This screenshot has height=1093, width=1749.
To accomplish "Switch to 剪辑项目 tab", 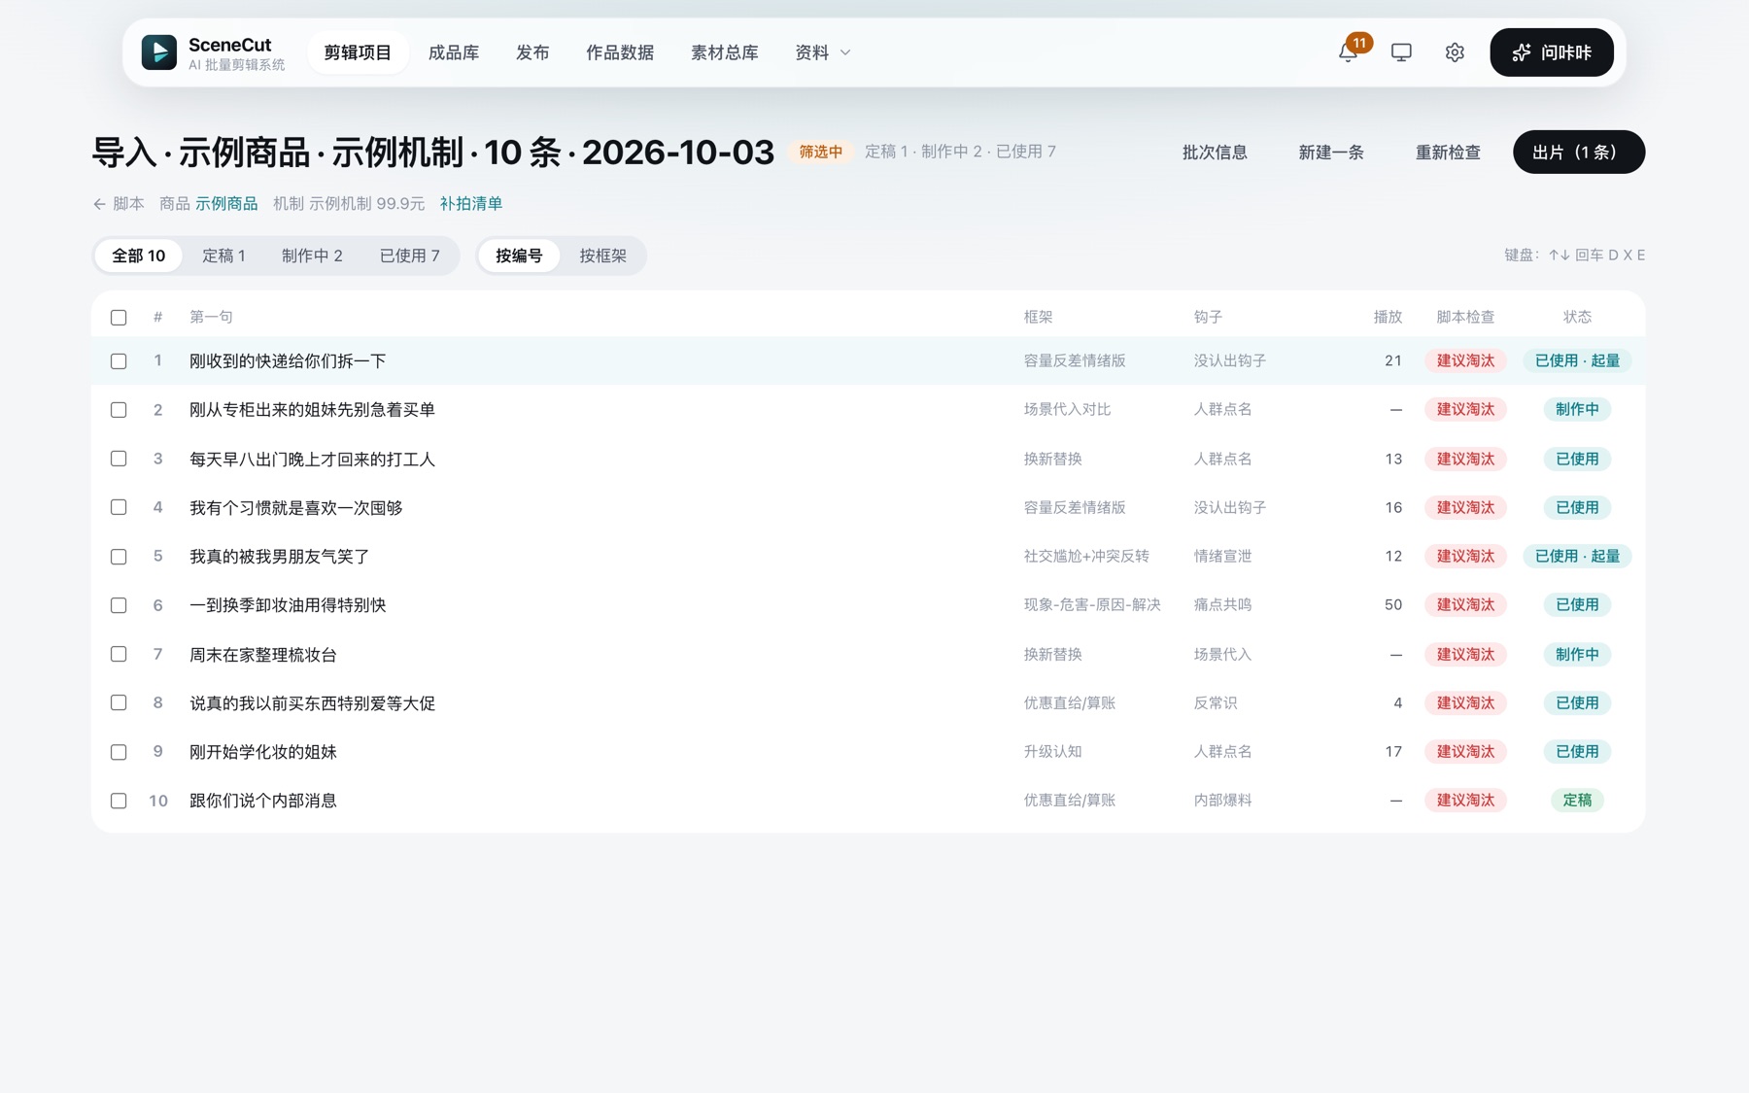I will click(358, 52).
